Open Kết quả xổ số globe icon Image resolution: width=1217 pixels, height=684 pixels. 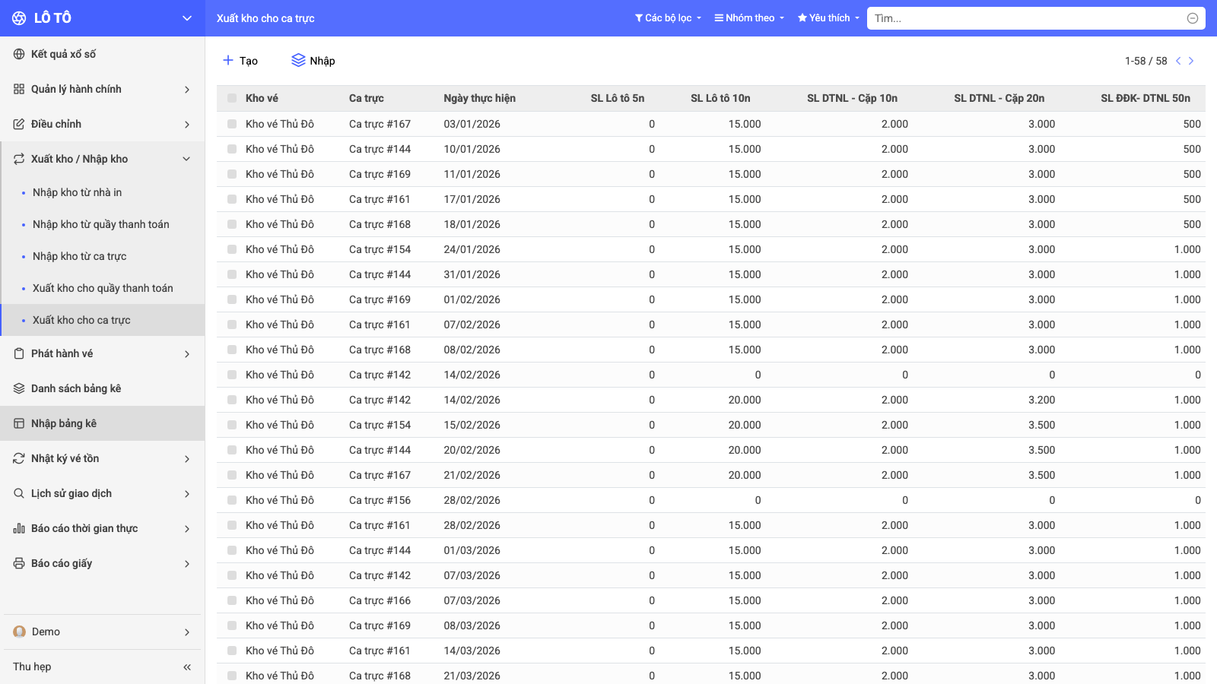19,54
